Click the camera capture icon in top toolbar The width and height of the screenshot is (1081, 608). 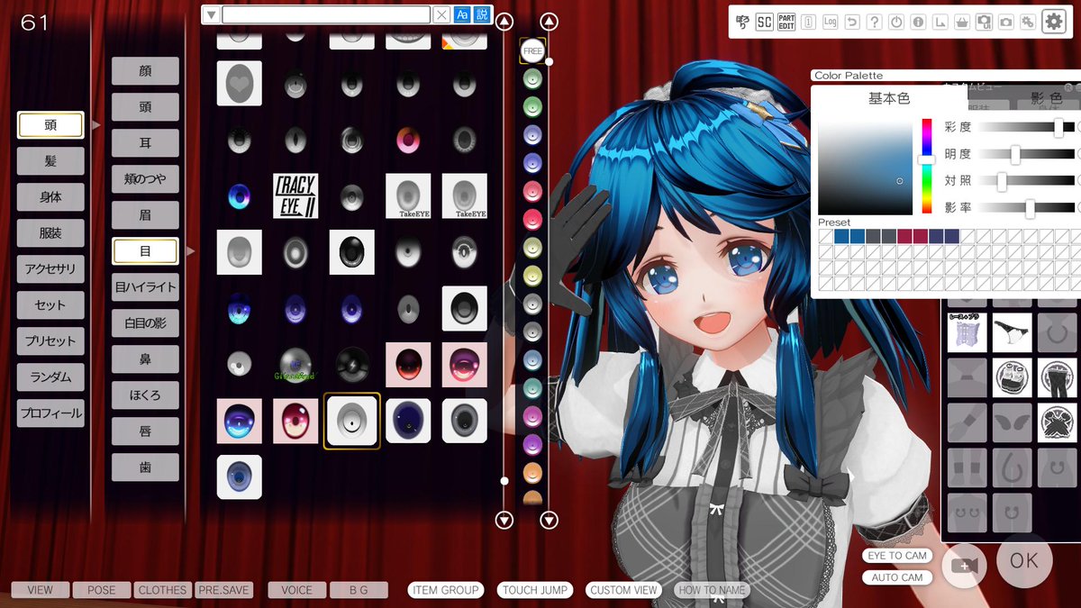point(1006,20)
